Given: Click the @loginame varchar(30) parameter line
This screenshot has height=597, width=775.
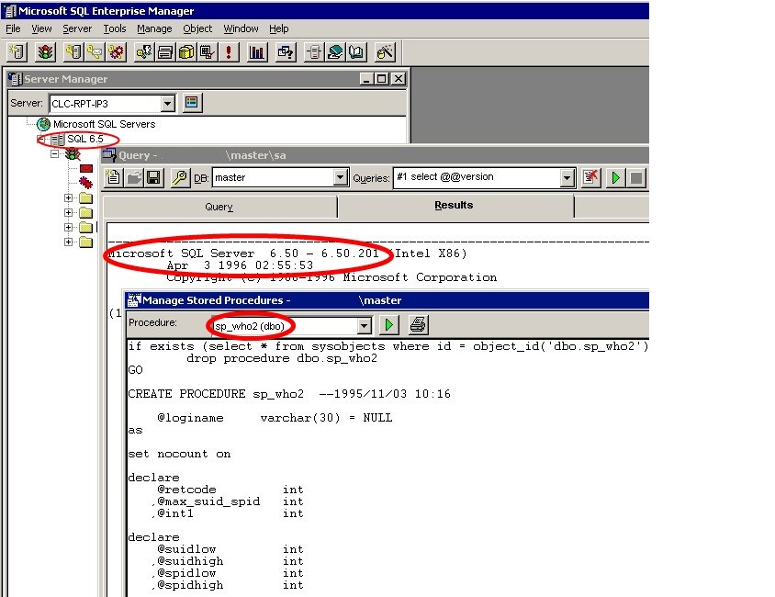Looking at the screenshot, I should 275,418.
